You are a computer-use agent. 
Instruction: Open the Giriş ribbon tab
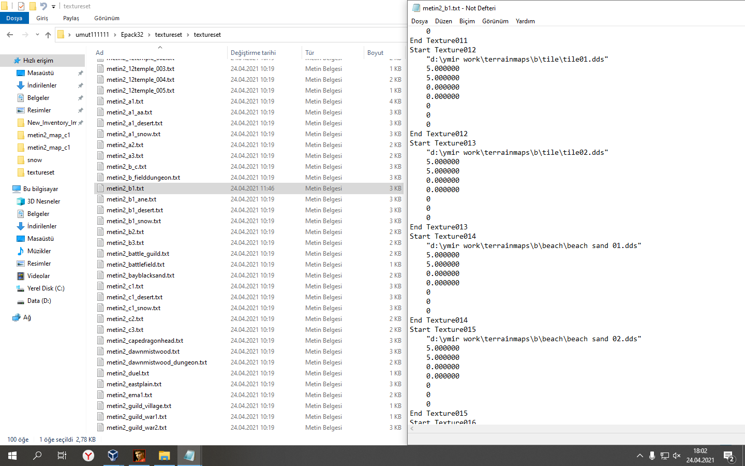click(42, 18)
